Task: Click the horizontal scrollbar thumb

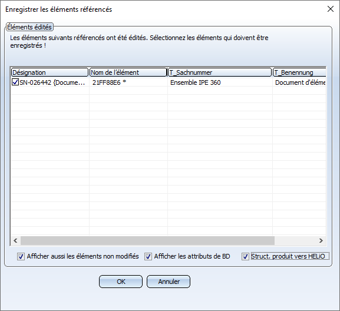Action: coord(147,240)
